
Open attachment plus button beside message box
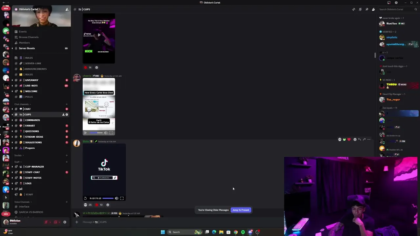pyautogui.click(x=77, y=222)
